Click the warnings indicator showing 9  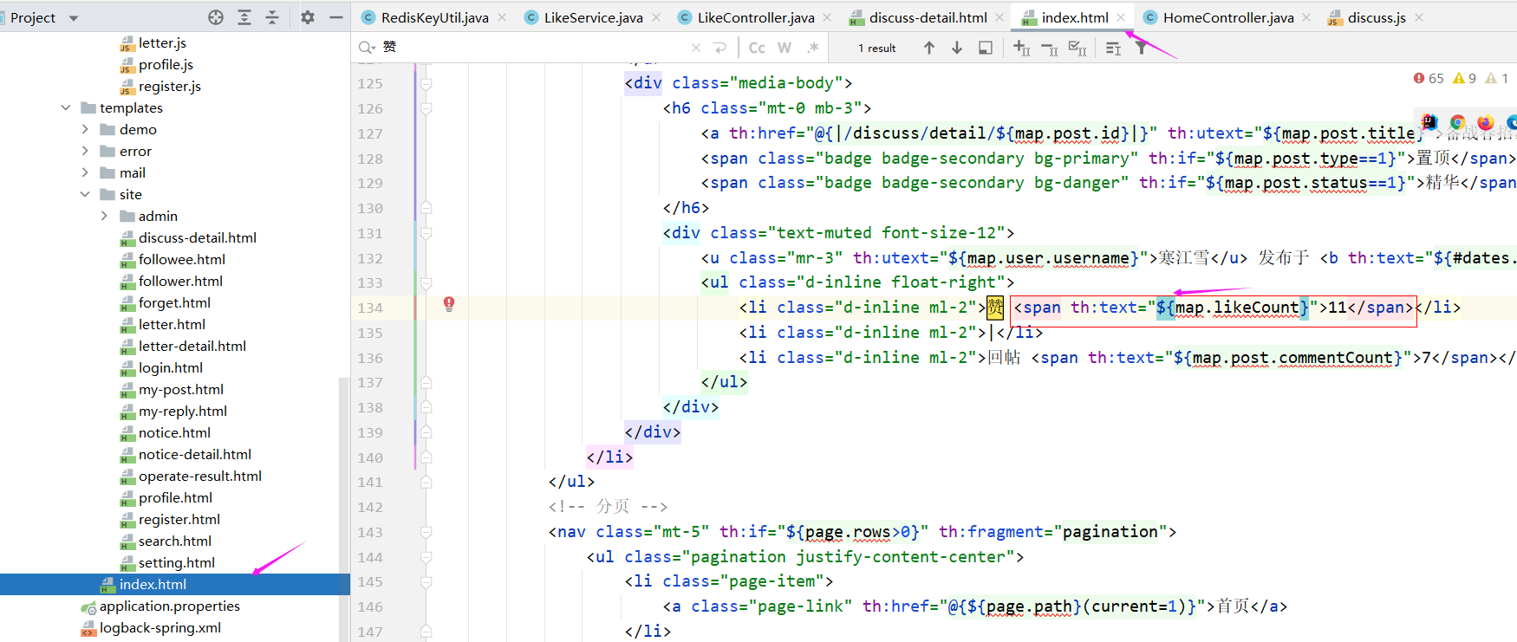(1465, 78)
